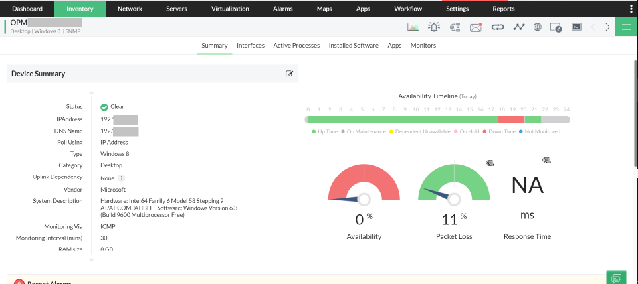Open the envelope notification icon
638x284 pixels.
coord(476,27)
